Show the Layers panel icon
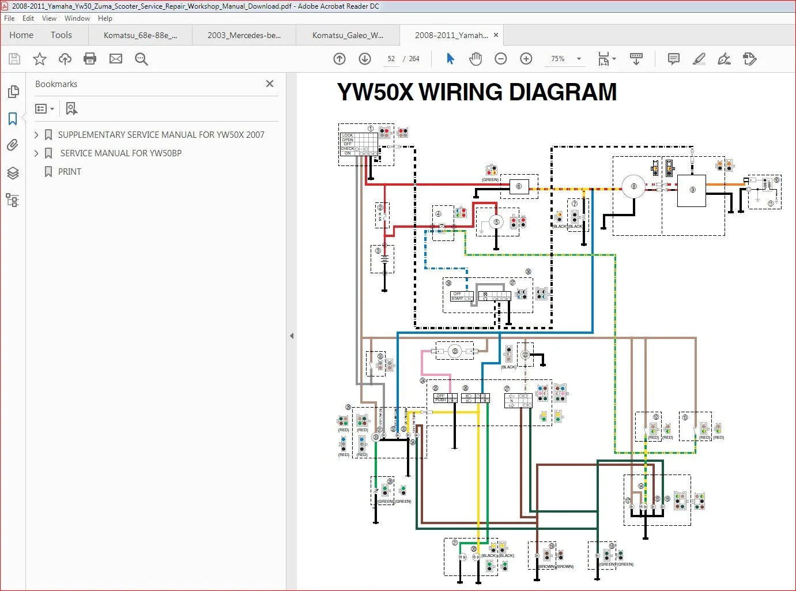The height and width of the screenshot is (591, 796). coord(13,173)
